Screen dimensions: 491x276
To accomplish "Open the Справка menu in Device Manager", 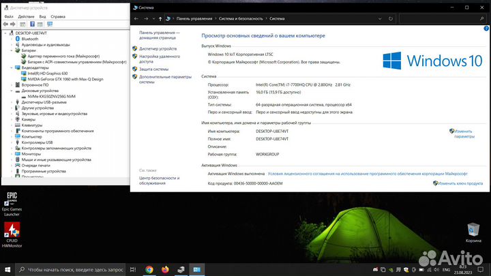I will point(58,16).
